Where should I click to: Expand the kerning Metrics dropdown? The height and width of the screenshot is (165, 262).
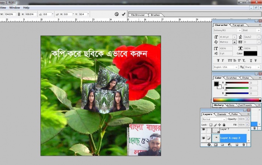click(235, 42)
